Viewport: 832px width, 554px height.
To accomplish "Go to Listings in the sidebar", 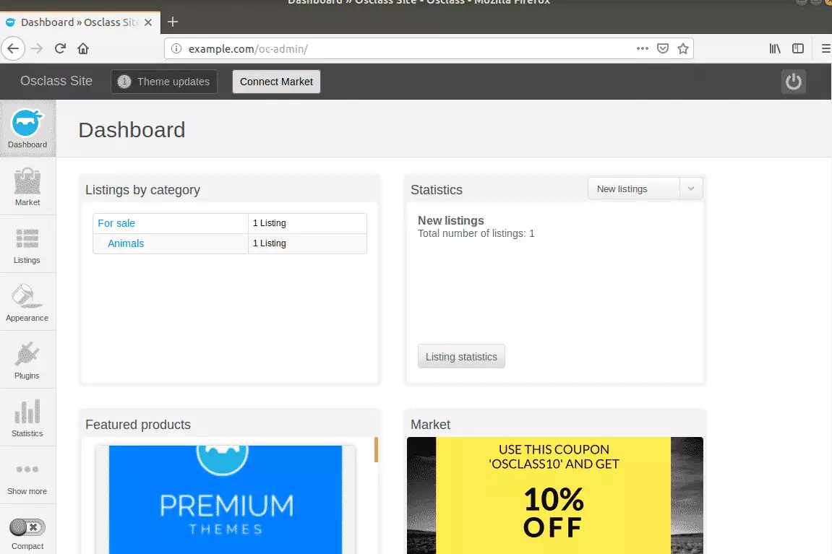I will click(x=27, y=244).
